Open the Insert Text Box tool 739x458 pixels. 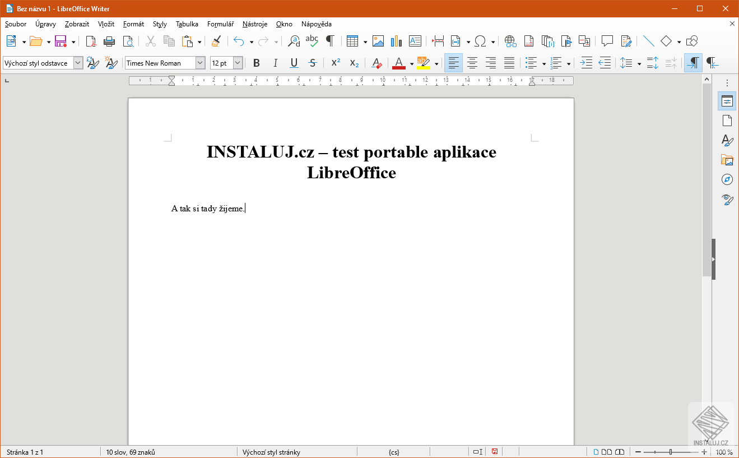[415, 41]
